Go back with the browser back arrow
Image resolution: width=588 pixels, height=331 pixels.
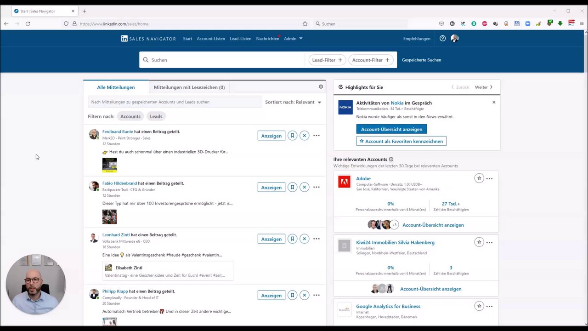coord(6,24)
